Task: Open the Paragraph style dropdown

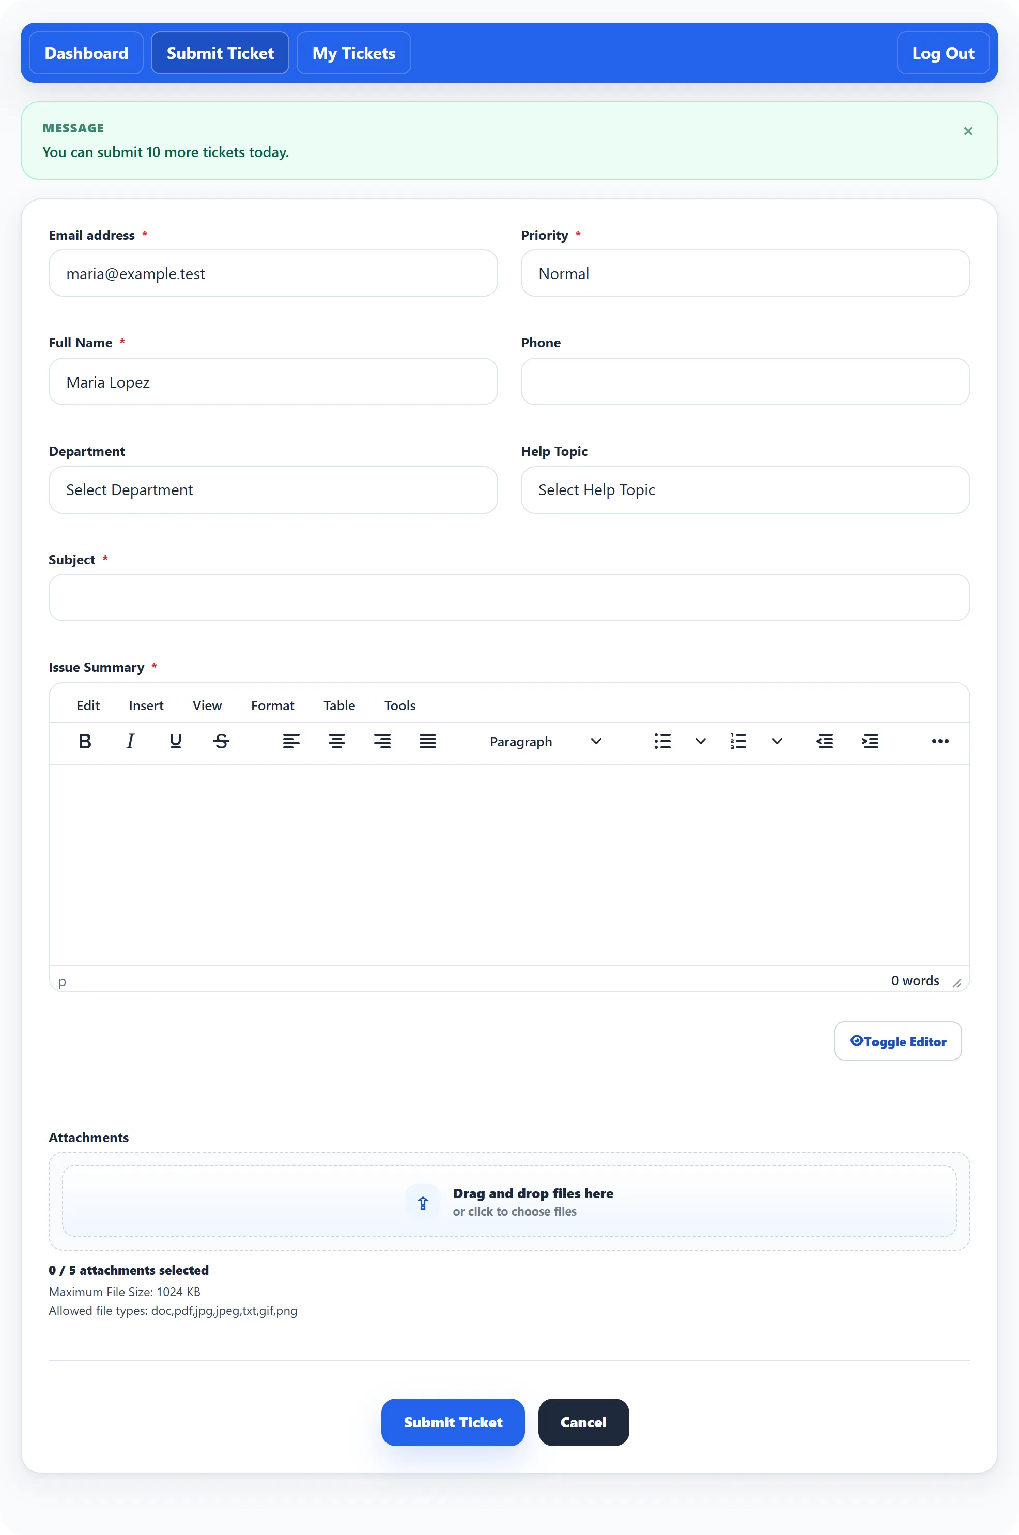Action: [x=546, y=741]
